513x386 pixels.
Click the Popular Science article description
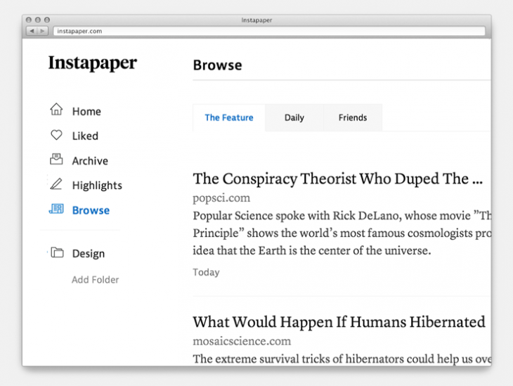(x=342, y=233)
